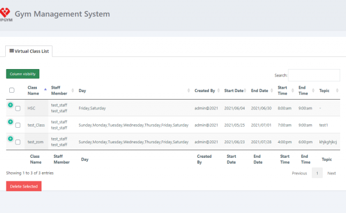Click the 6:00:pm end time cell
346x213 pixels.
[x=306, y=142]
